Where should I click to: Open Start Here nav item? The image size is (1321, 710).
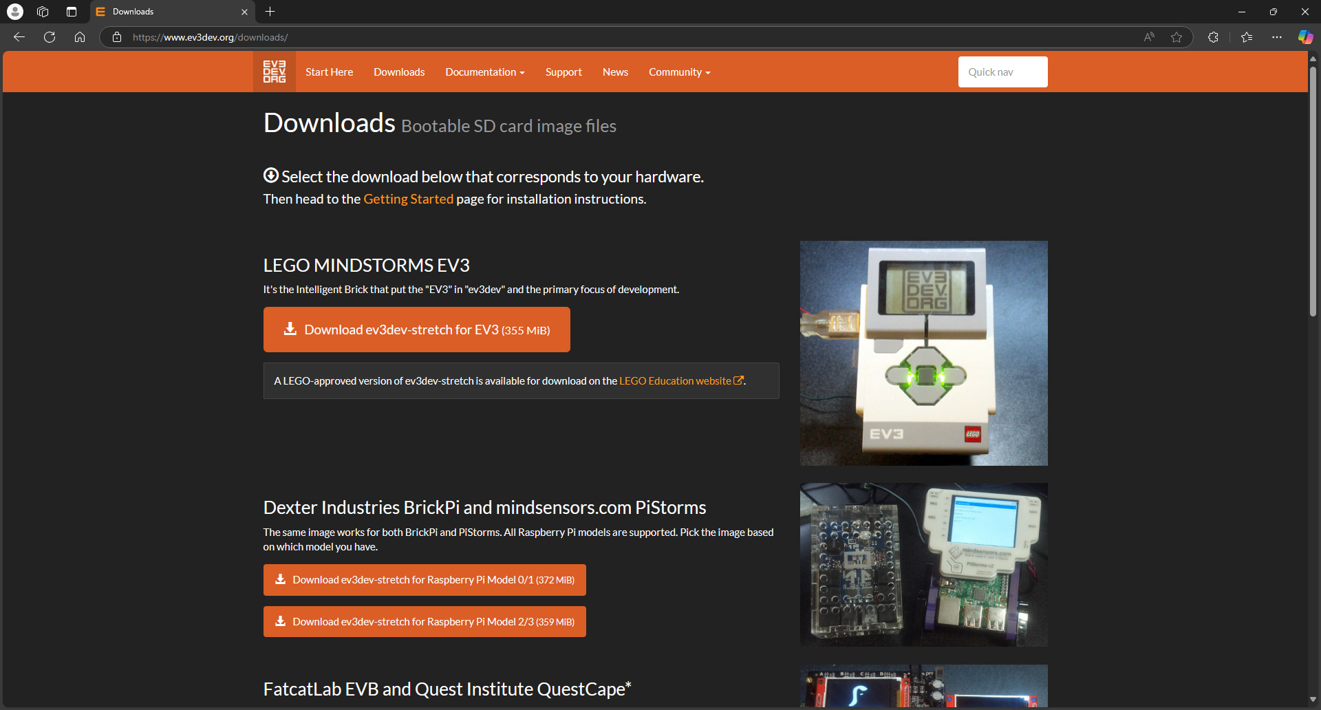pyautogui.click(x=329, y=72)
